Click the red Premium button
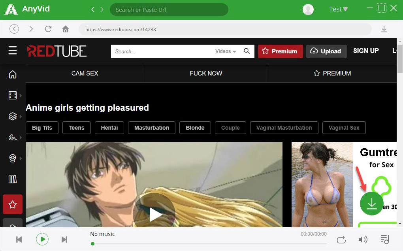Image resolution: width=403 pixels, height=251 pixels. click(x=280, y=51)
